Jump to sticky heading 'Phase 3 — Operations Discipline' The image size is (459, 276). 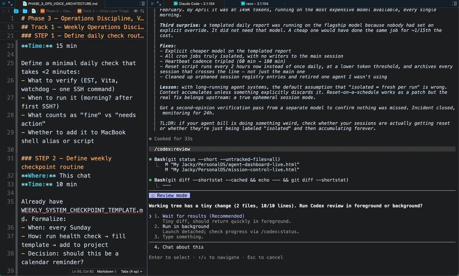pos(83,18)
